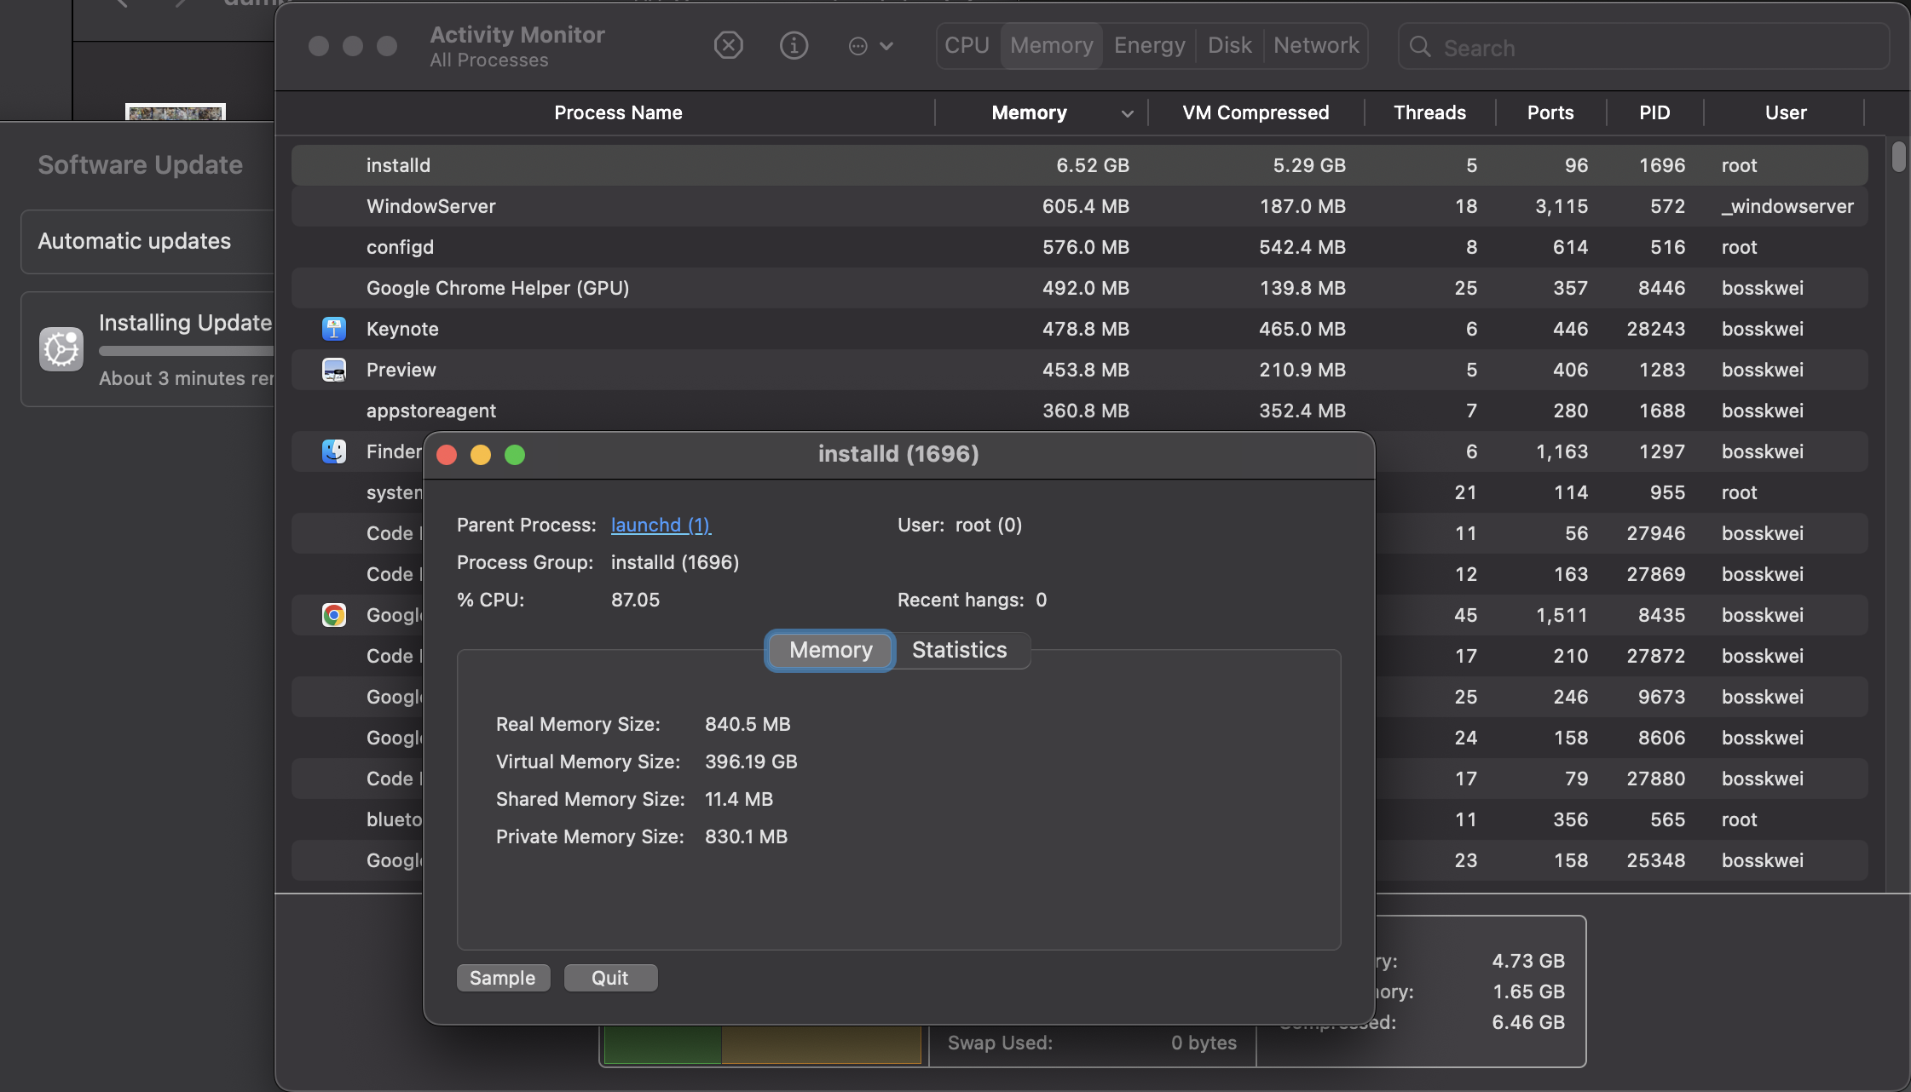The image size is (1911, 1092).
Task: Click the Finder icon in process list
Action: [334, 451]
